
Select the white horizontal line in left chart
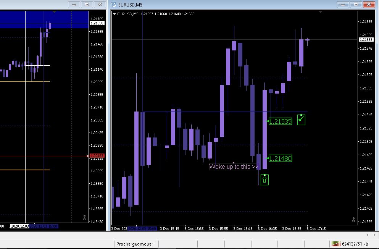tap(37, 66)
